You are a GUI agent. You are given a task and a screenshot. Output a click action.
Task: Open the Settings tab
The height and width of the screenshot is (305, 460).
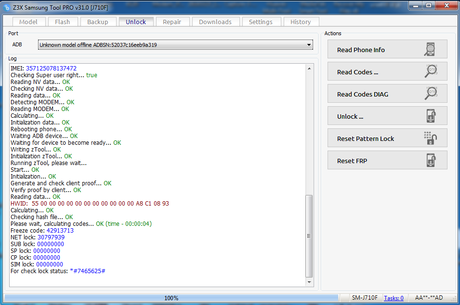(261, 22)
